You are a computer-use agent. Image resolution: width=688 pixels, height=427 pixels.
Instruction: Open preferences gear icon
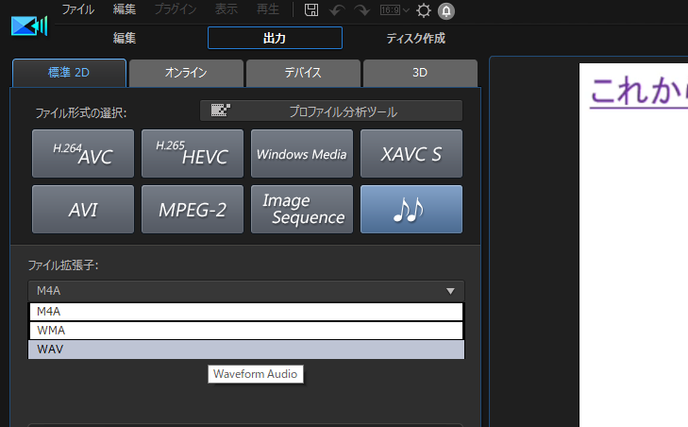pos(424,10)
